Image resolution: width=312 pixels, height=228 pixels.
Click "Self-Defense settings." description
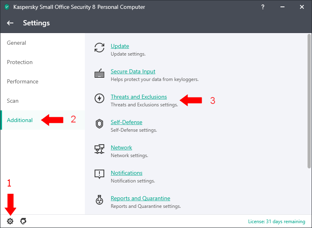[x=134, y=130]
